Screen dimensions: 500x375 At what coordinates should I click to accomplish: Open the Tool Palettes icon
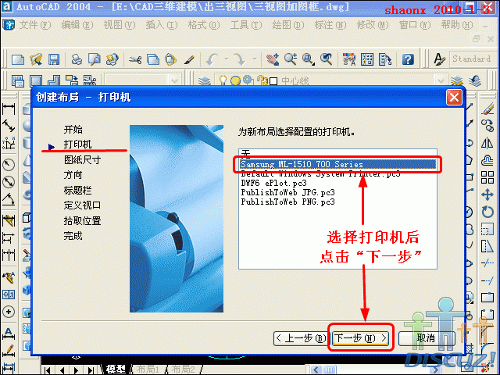385,59
